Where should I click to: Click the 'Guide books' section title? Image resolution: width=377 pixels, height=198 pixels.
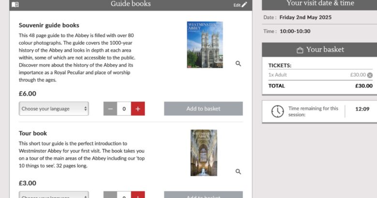point(131,4)
